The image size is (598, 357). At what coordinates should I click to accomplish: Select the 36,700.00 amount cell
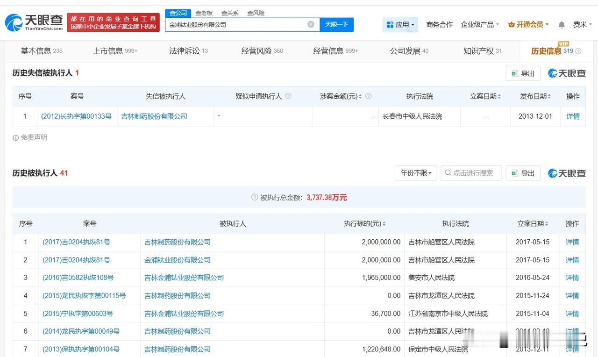pyautogui.click(x=386, y=314)
